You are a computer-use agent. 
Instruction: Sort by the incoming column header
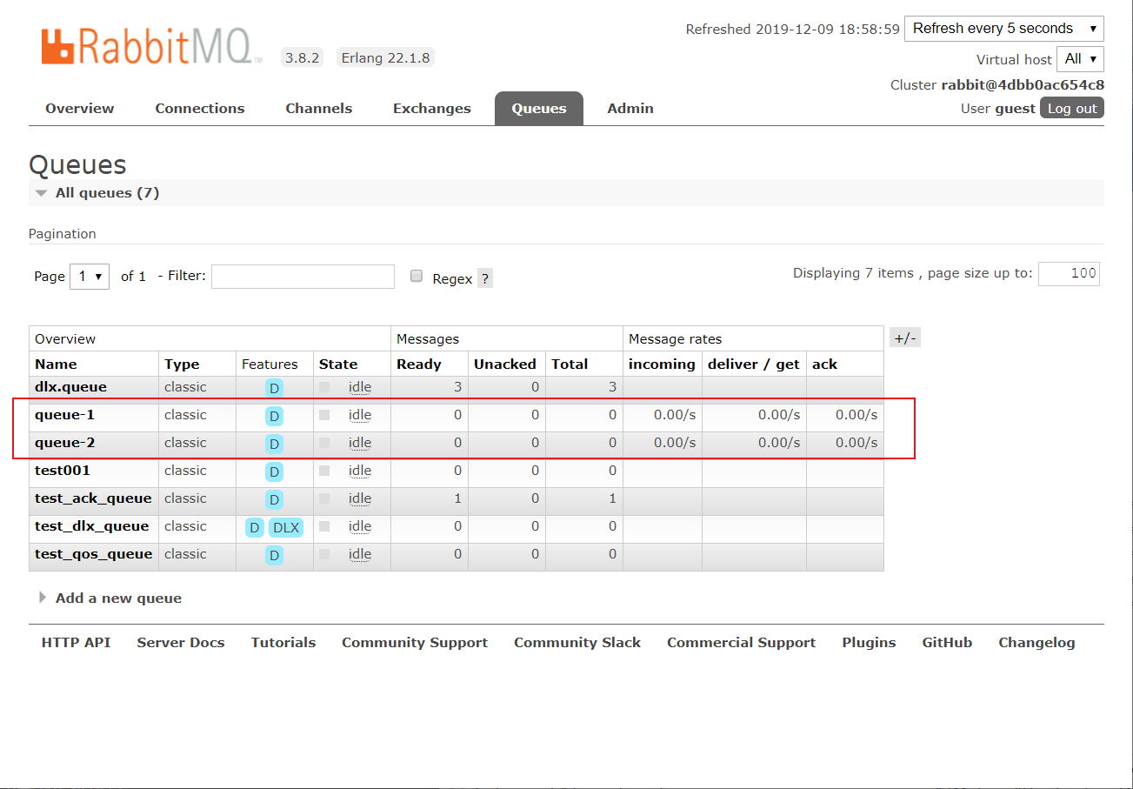(662, 364)
